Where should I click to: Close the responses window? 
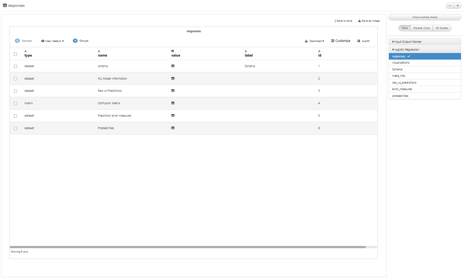pos(458,5)
